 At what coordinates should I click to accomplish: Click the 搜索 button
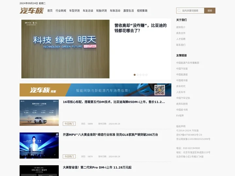pos(210,11)
